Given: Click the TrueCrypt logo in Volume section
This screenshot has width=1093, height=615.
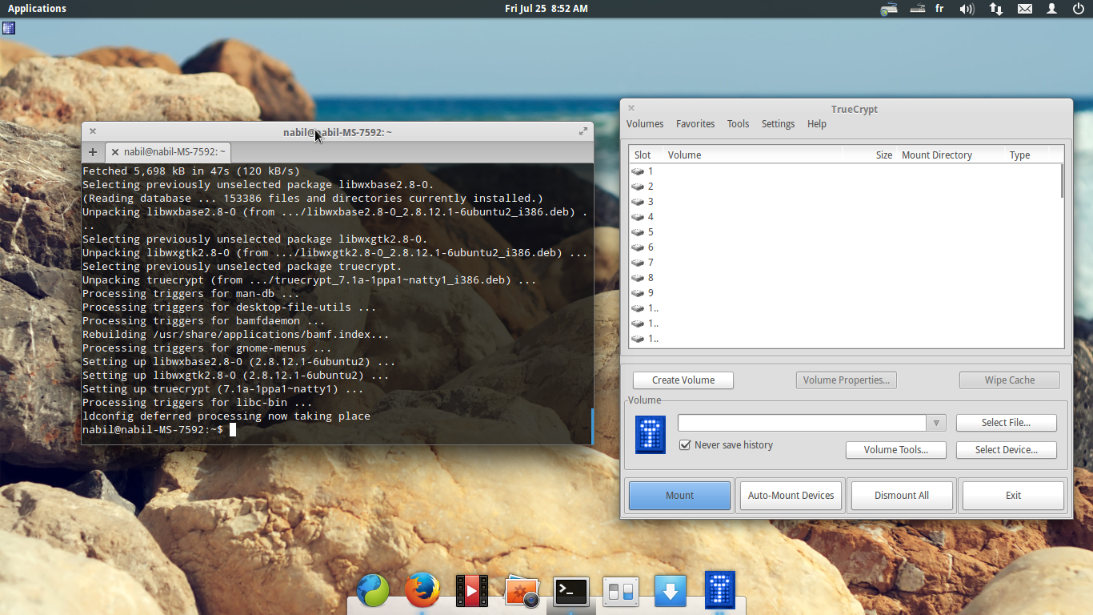Looking at the screenshot, I should click(x=650, y=434).
